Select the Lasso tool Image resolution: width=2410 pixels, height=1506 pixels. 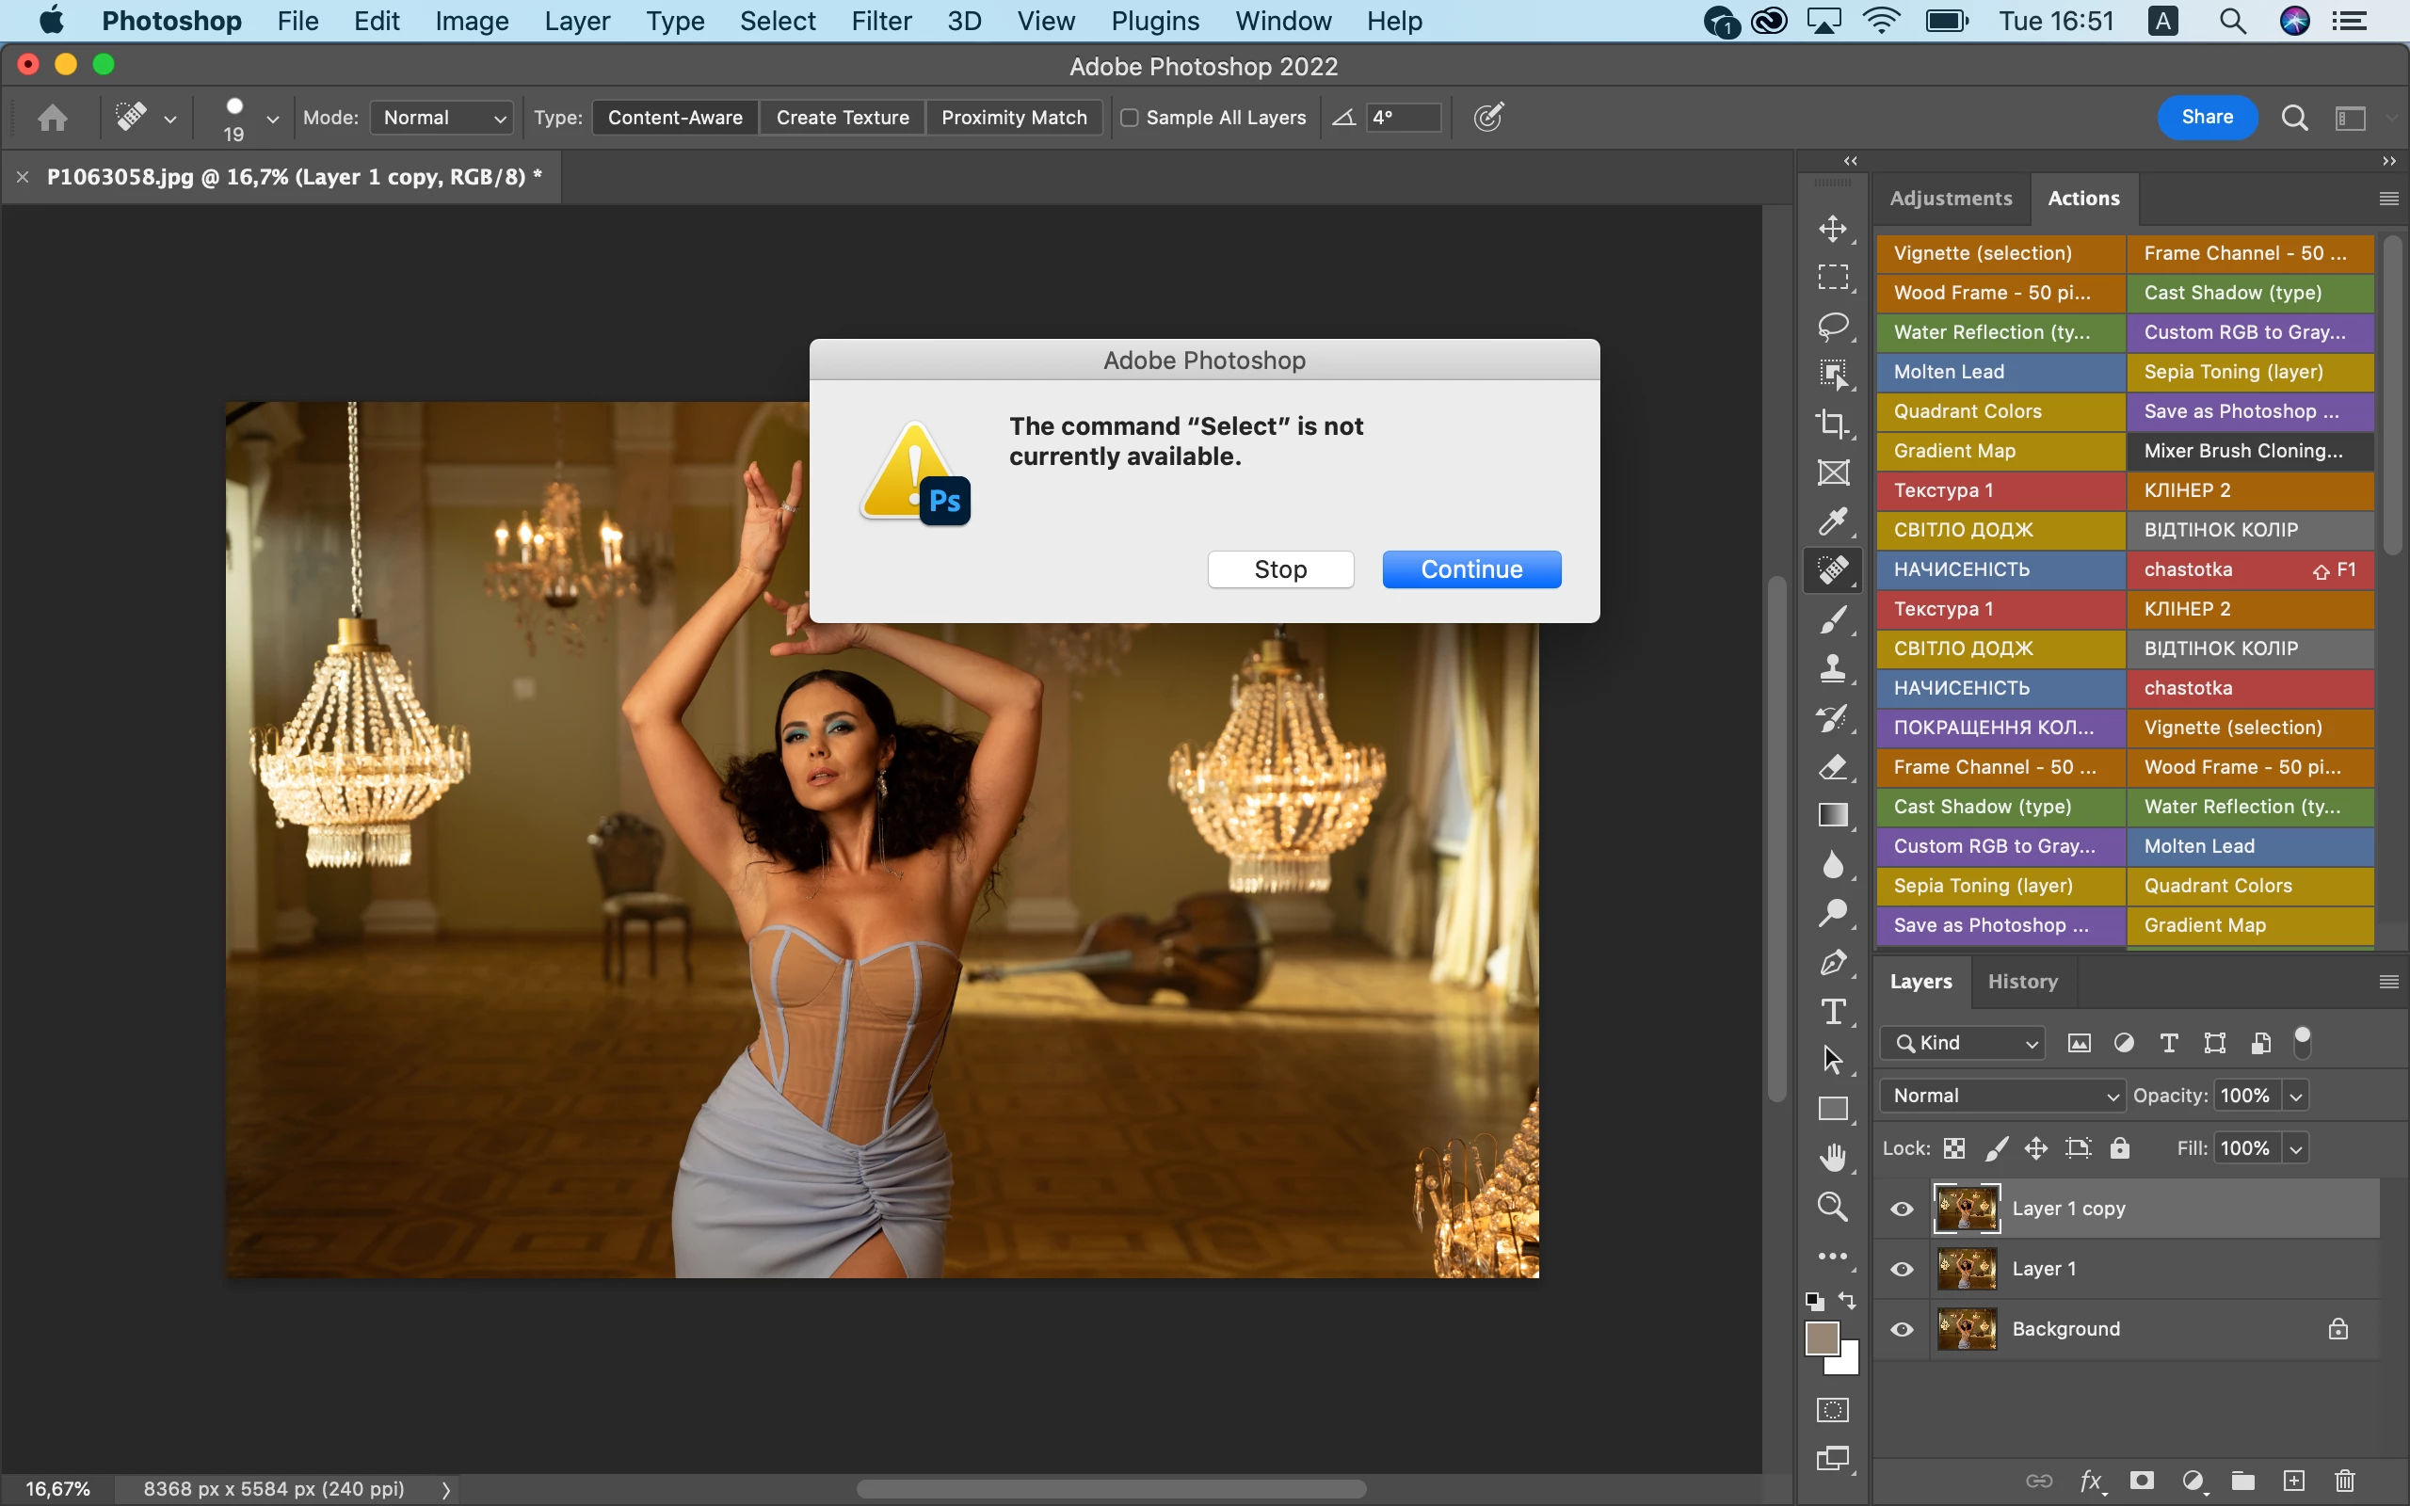click(1832, 327)
